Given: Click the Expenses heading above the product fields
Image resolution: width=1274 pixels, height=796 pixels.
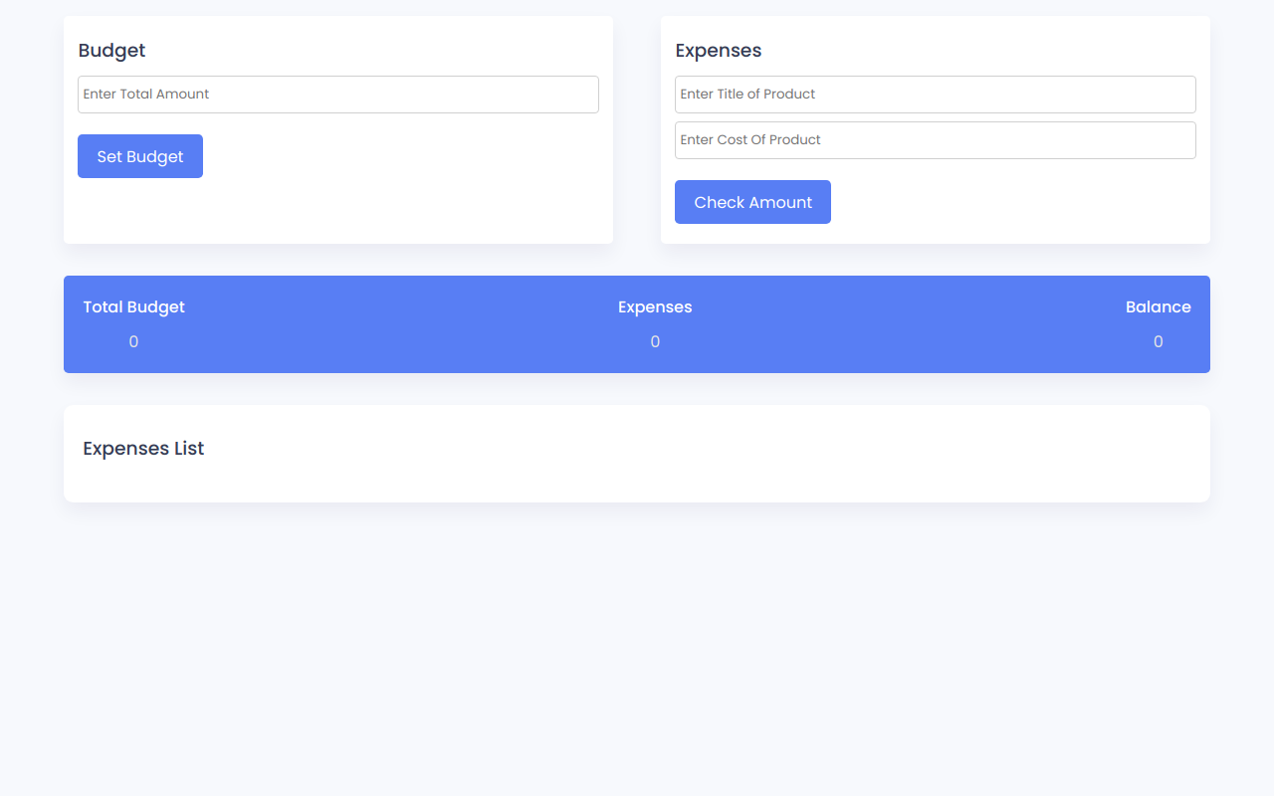Looking at the screenshot, I should coord(718,51).
